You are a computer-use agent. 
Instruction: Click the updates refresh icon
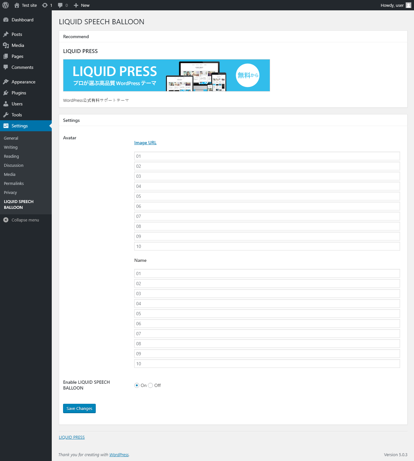pos(45,5)
